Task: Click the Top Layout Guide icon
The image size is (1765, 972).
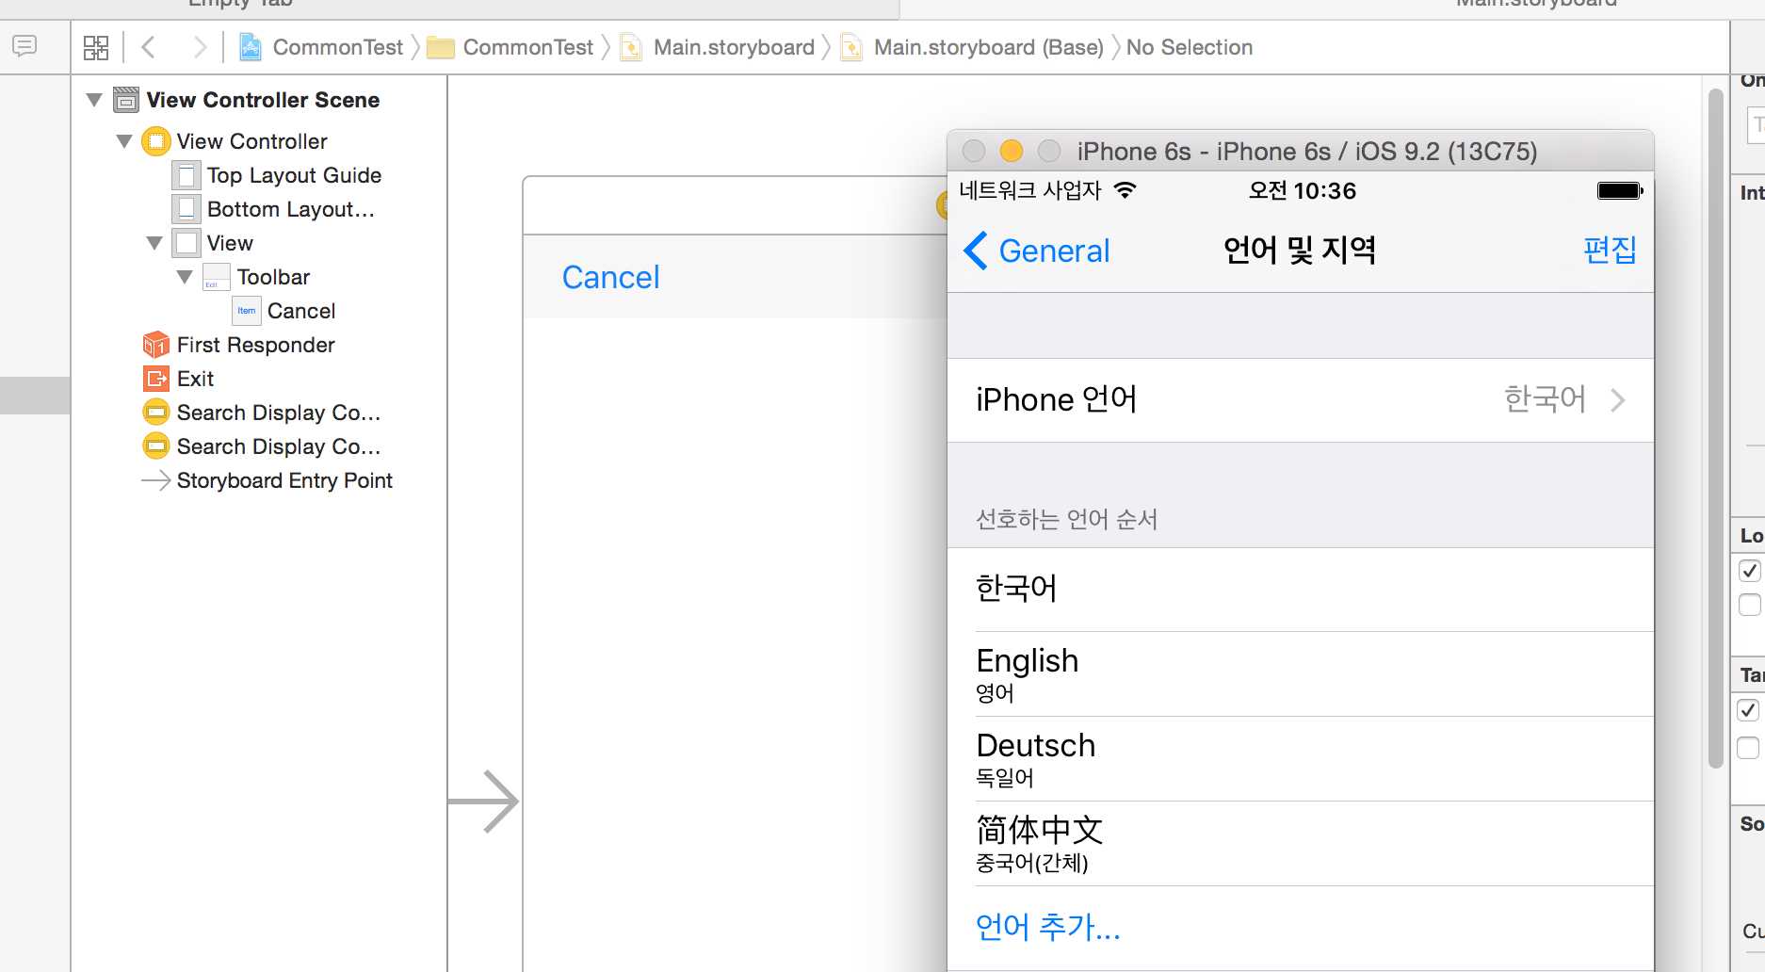Action: click(186, 175)
